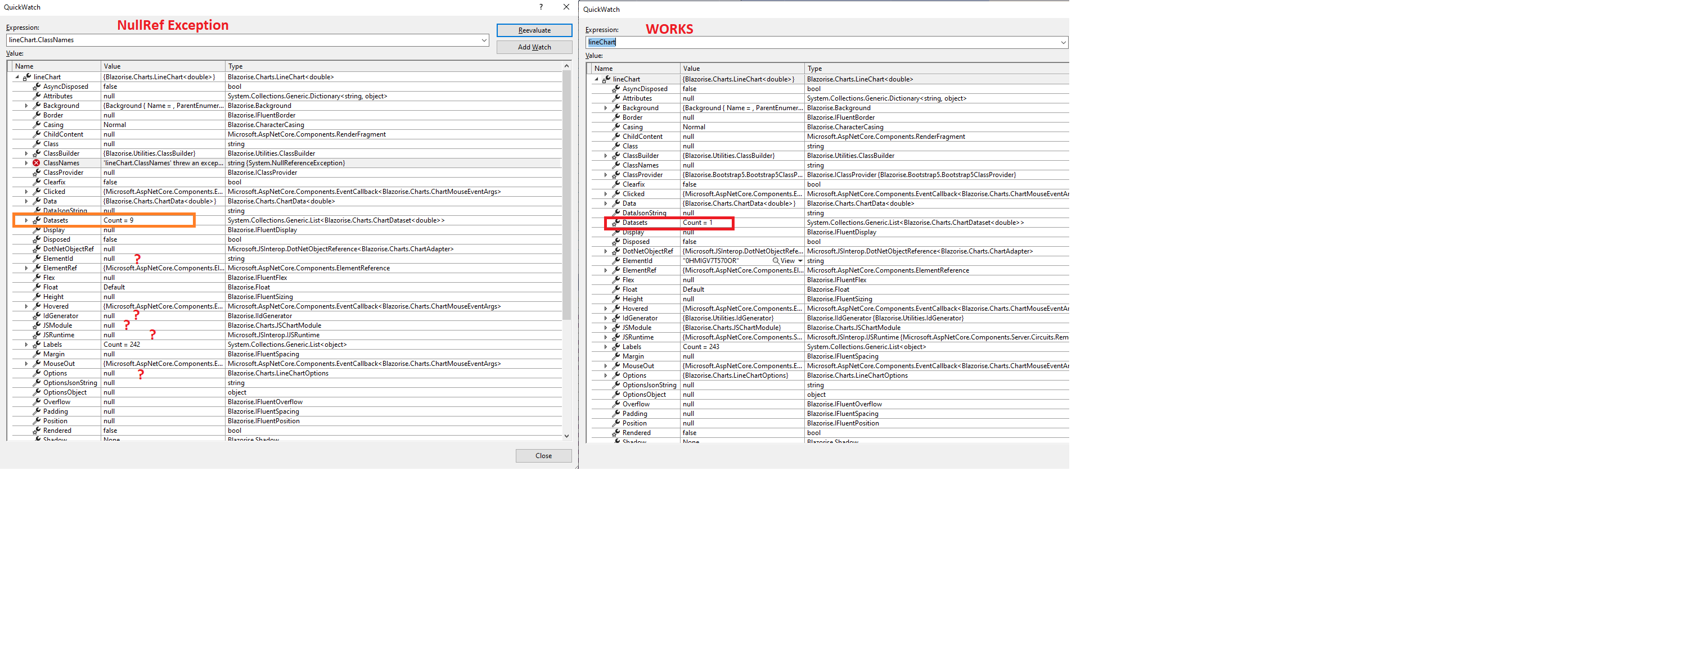The width and height of the screenshot is (1702, 661).
Task: Click the wrench icon next to AsyncDisposed in left window
Action: 37,87
